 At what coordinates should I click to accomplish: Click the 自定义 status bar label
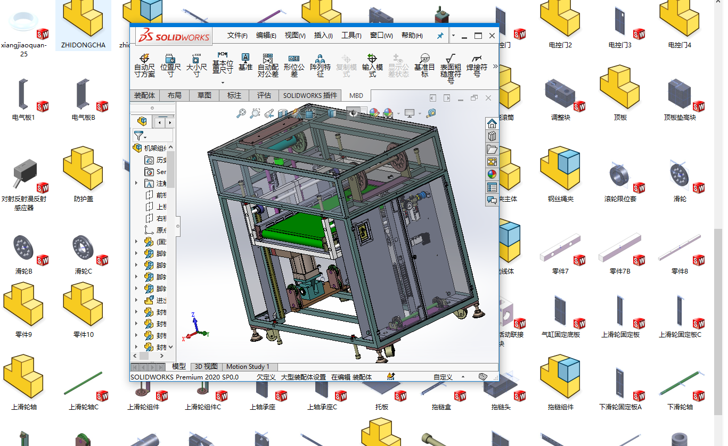(x=443, y=377)
